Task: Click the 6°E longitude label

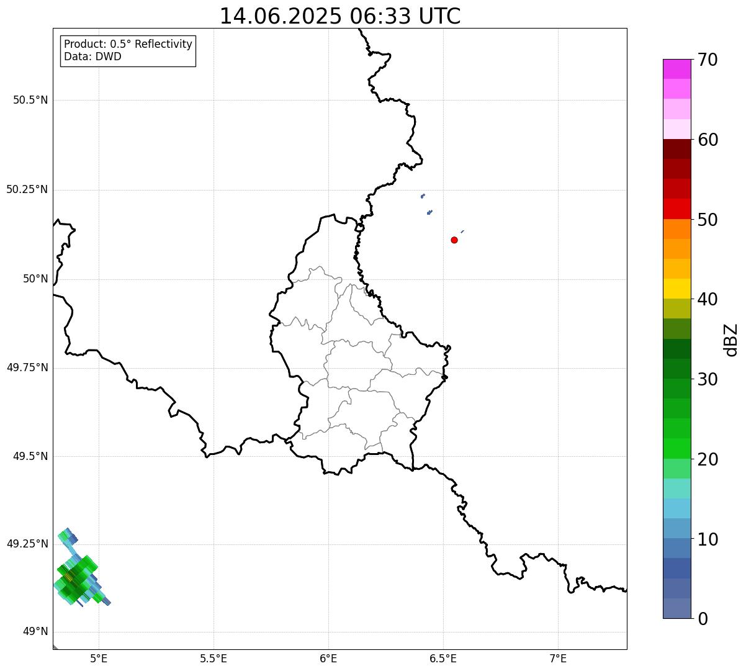Action: coord(328,659)
